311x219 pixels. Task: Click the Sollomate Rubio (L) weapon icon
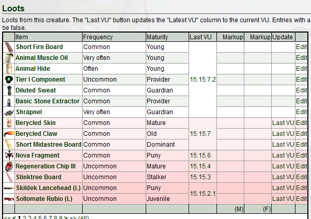click(9, 199)
